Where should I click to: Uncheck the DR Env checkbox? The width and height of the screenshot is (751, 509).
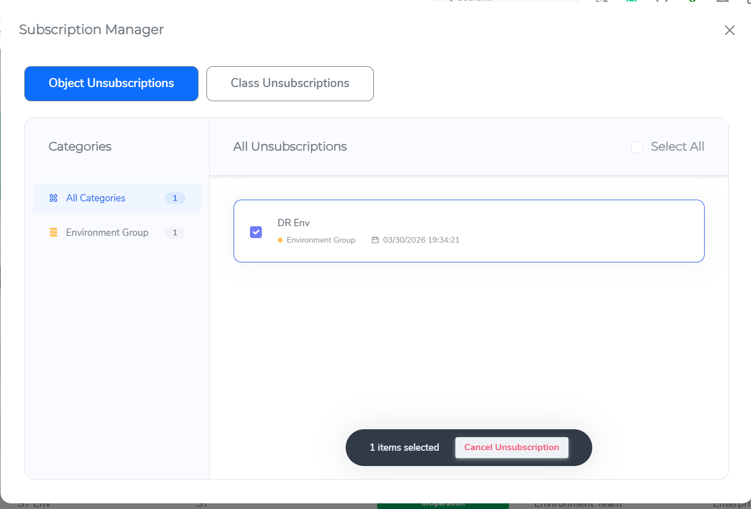256,232
